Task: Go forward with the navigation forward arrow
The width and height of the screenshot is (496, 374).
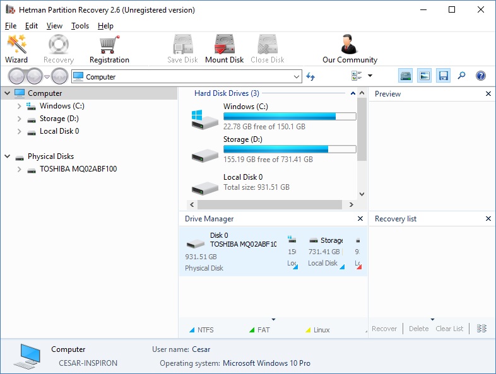Action: [35, 76]
